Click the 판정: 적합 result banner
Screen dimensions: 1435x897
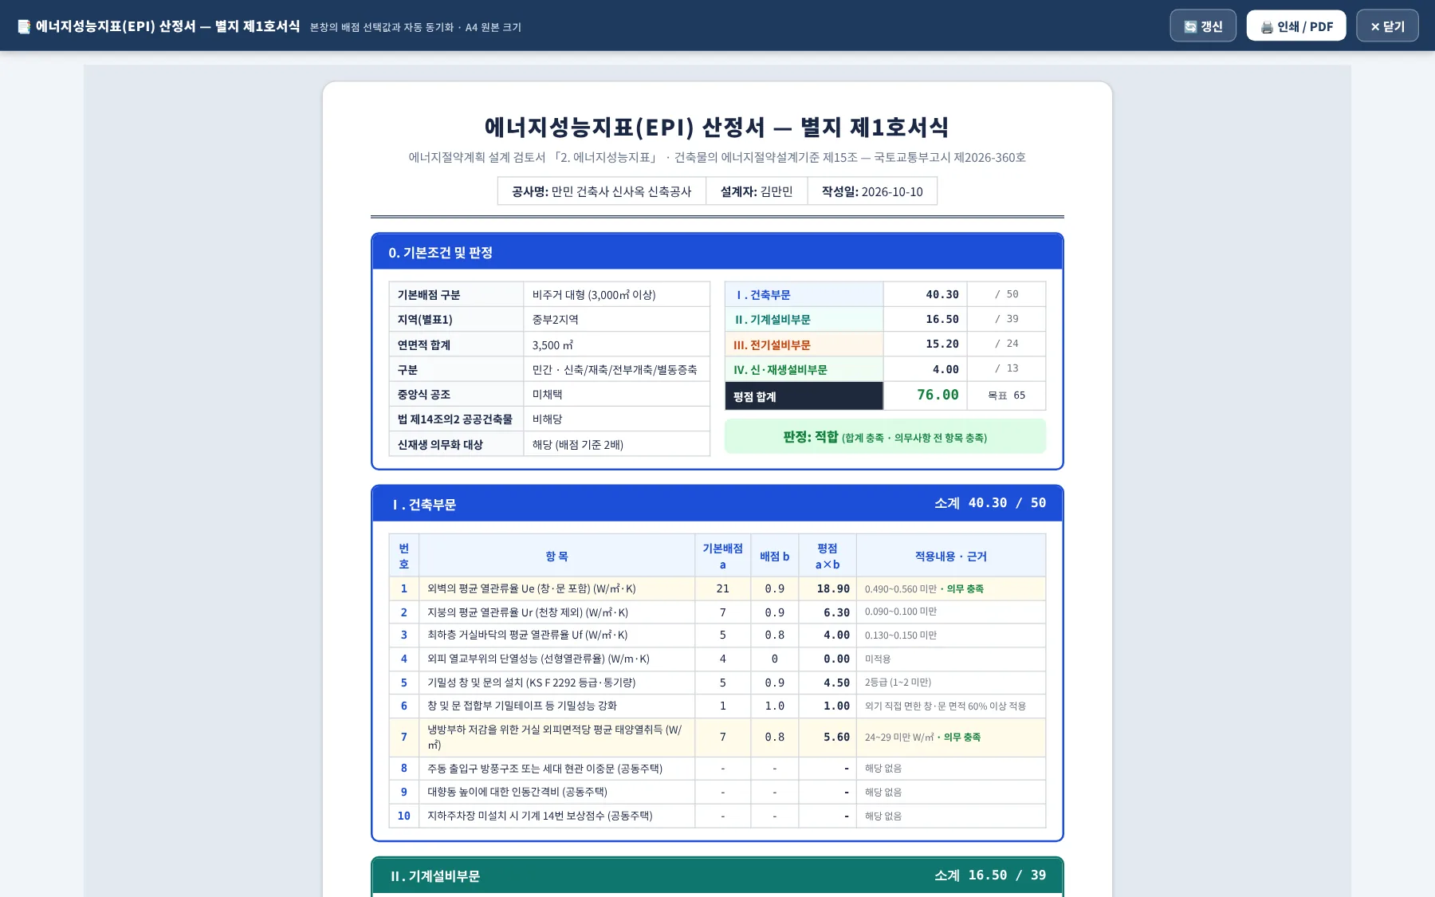[885, 436]
